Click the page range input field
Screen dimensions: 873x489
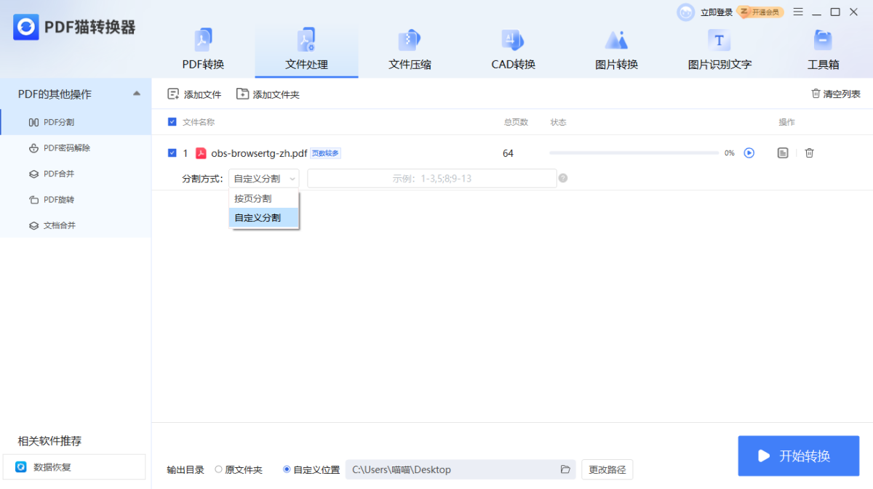pyautogui.click(x=431, y=179)
